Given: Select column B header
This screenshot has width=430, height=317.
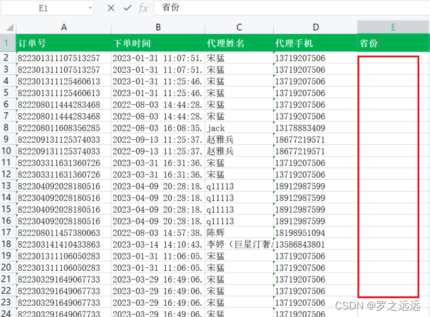Looking at the screenshot, I should click(x=158, y=27).
